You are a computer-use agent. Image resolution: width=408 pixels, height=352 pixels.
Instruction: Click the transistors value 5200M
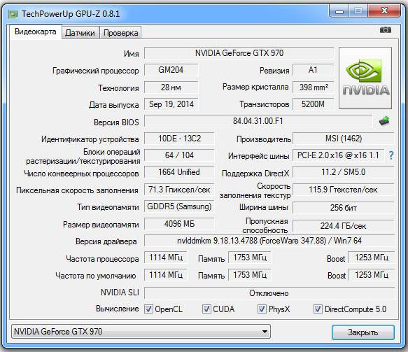pos(313,104)
